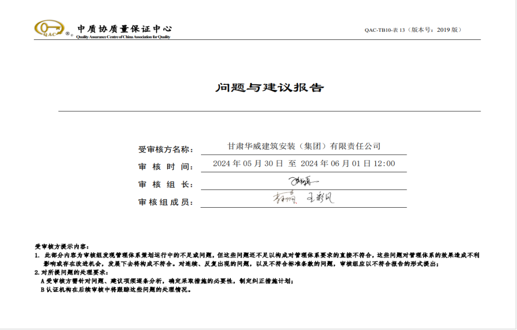
Task: Click the 审核组成员 label
Action: click(x=166, y=202)
